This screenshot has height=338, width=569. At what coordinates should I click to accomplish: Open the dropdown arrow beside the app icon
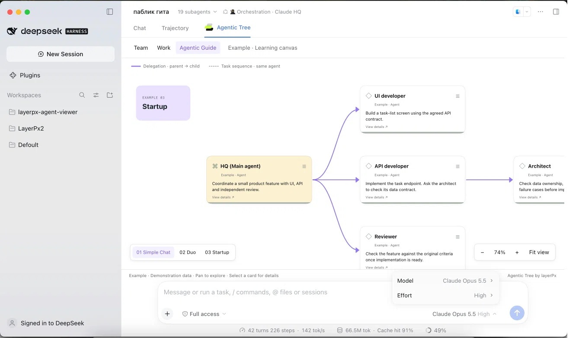pos(527,12)
